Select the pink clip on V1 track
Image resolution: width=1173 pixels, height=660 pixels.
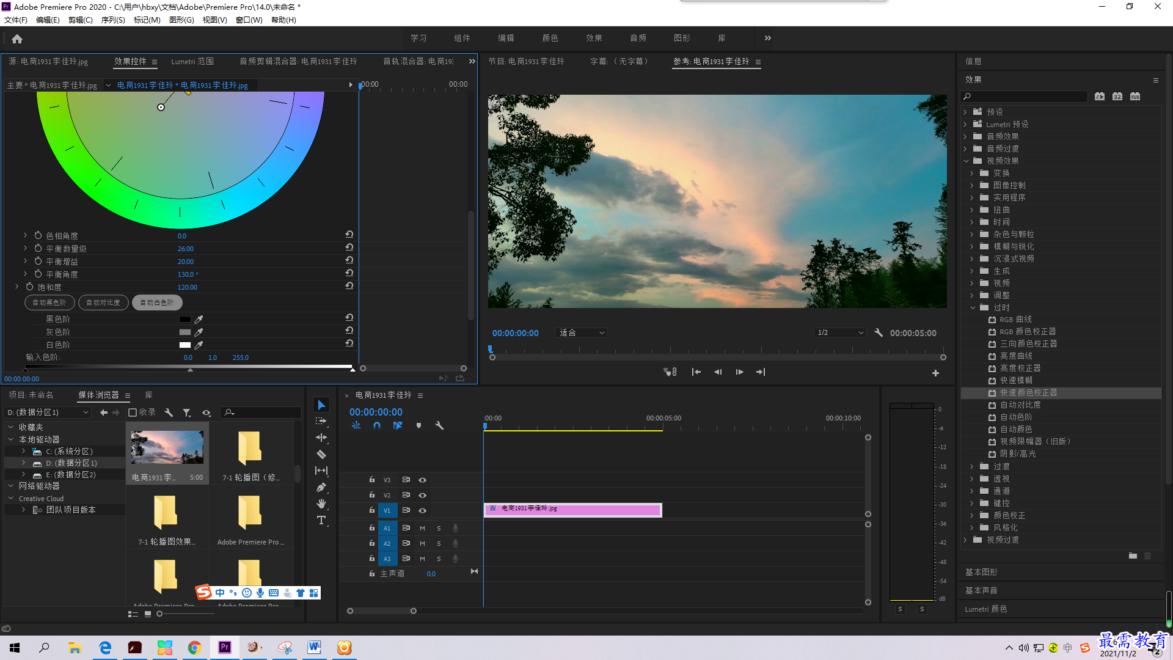click(x=573, y=510)
